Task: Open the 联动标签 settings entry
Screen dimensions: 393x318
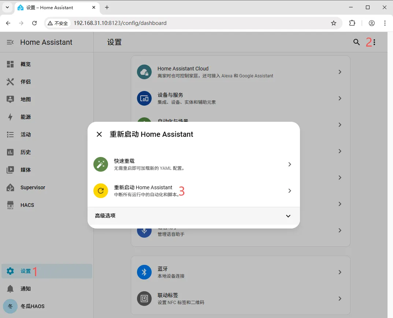Action: tap(241, 299)
